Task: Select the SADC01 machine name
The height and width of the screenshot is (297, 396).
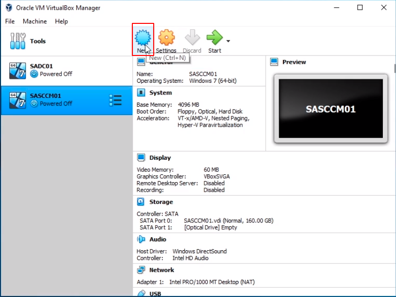Action: click(41, 66)
